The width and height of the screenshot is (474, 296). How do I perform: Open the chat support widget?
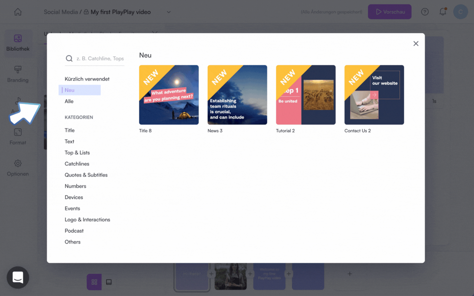point(18,277)
